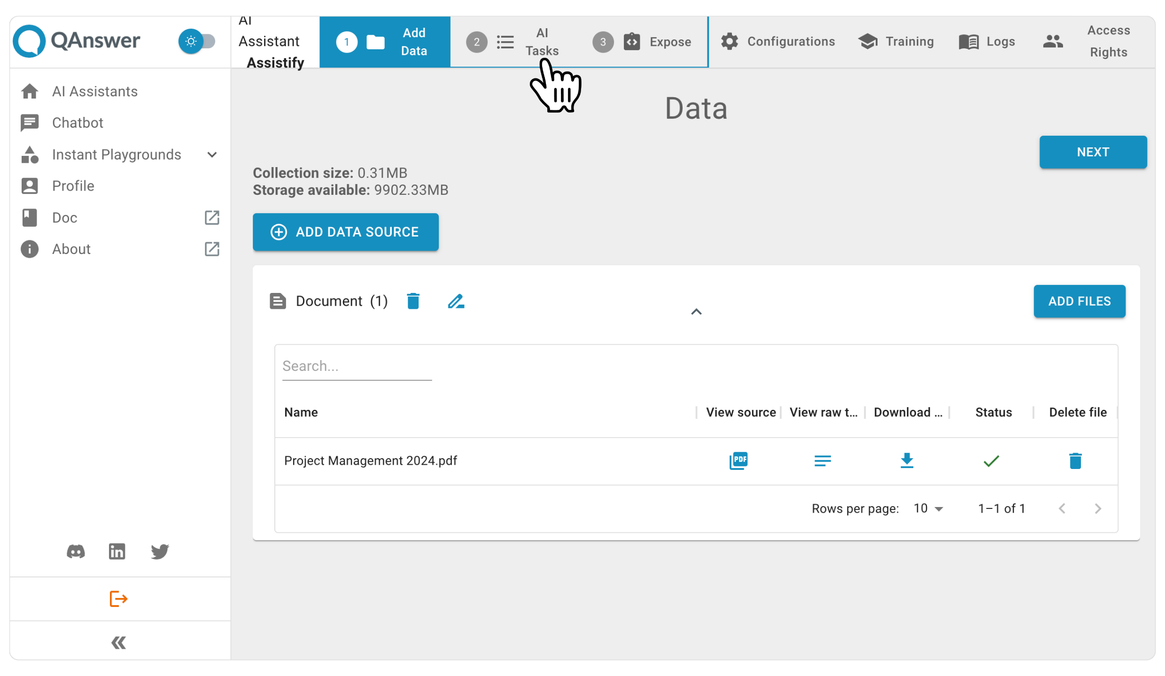Viewport: 1165px width, 676px height.
Task: Download Project Management 2024.pdf
Action: pos(907,461)
